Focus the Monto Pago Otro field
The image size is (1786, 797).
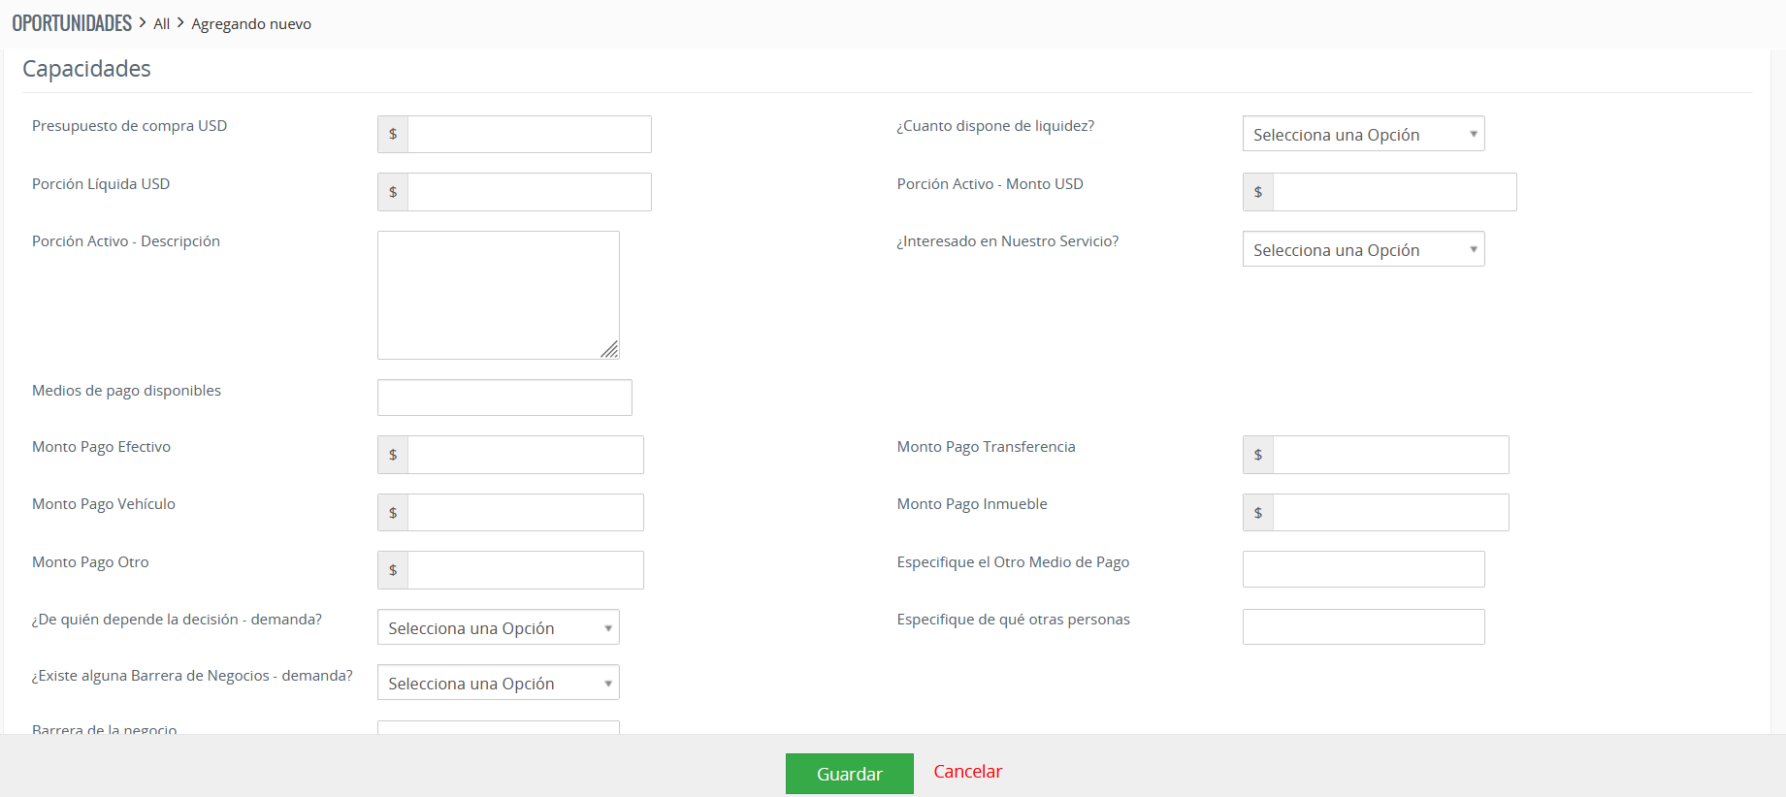525,570
